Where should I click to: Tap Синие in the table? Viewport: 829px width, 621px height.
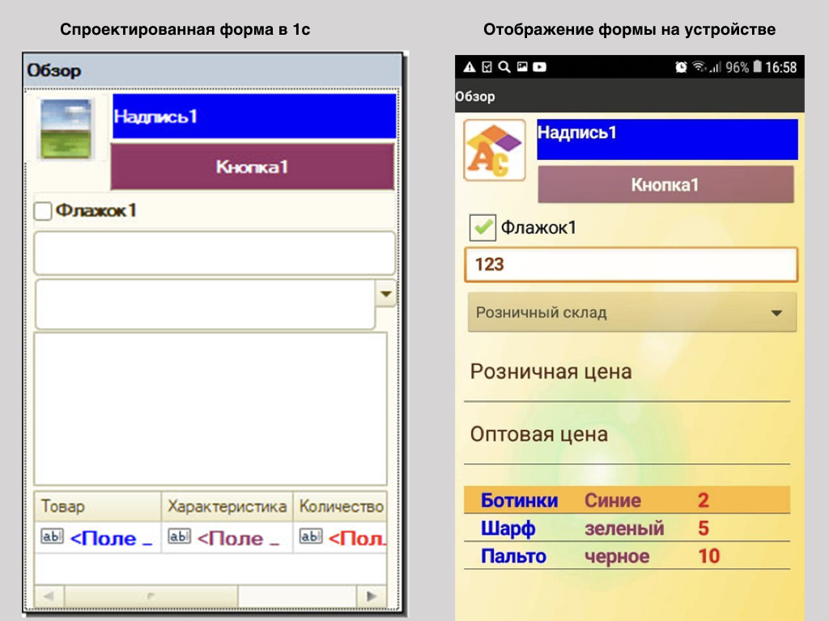(x=613, y=500)
